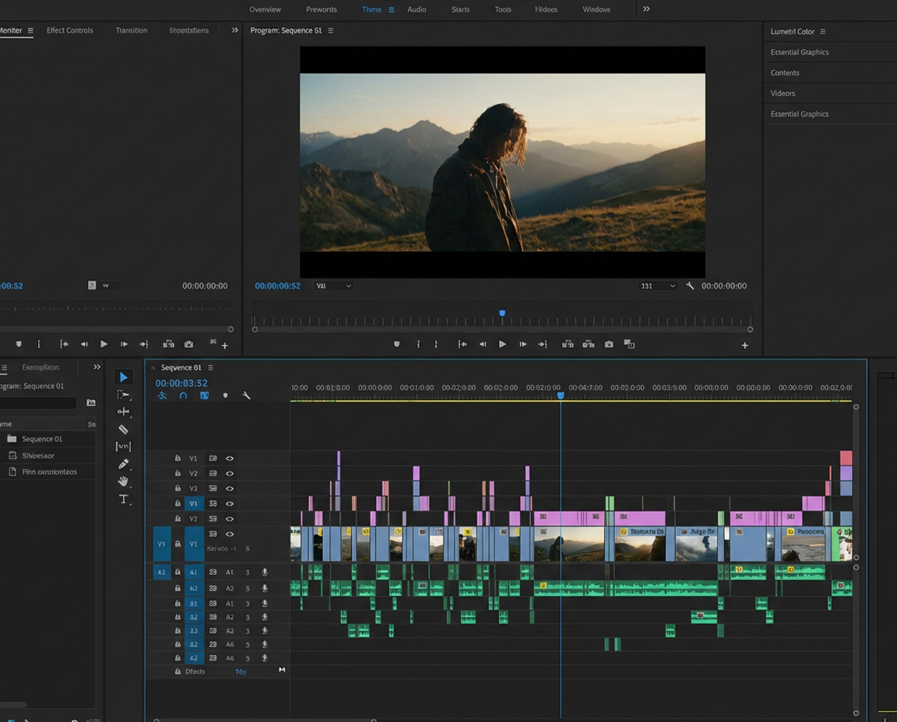Toggle the Linked Selection magnet near the timecode

point(184,395)
